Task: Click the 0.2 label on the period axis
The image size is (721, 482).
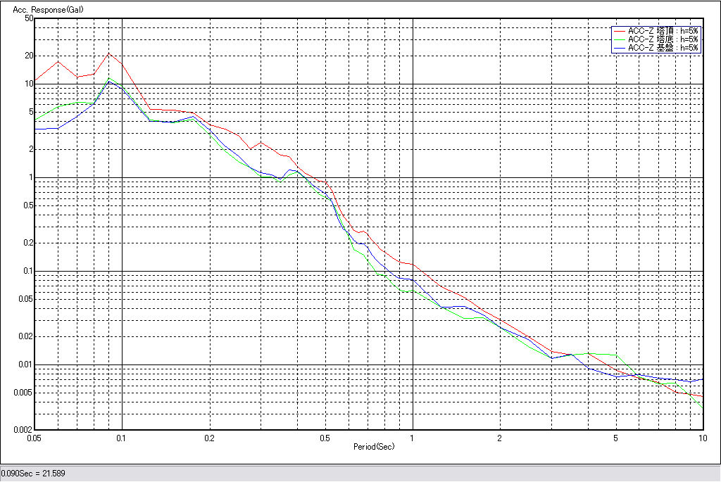Action: pos(209,438)
